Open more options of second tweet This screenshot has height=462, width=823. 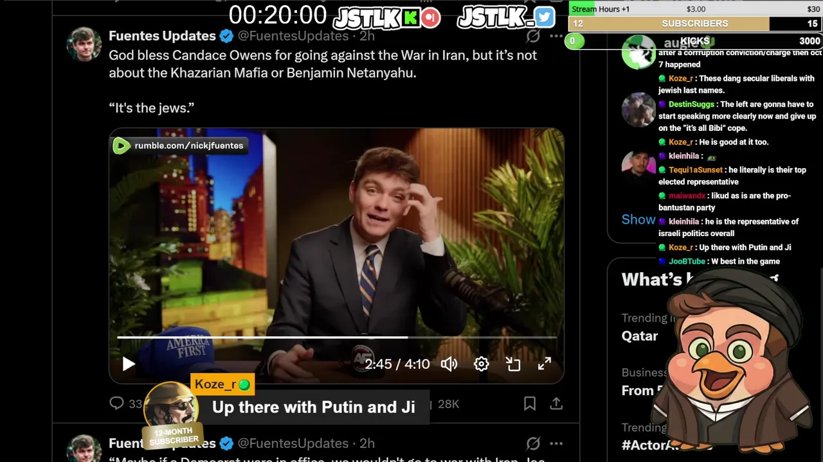pos(556,443)
